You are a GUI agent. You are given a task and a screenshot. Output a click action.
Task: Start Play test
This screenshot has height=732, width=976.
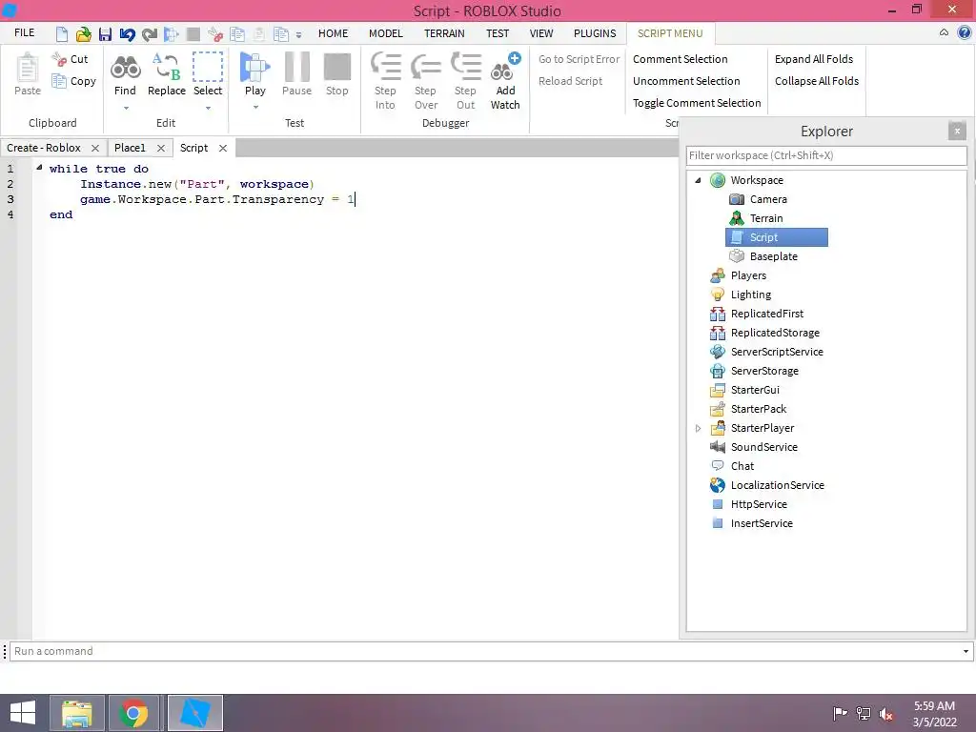(x=255, y=74)
